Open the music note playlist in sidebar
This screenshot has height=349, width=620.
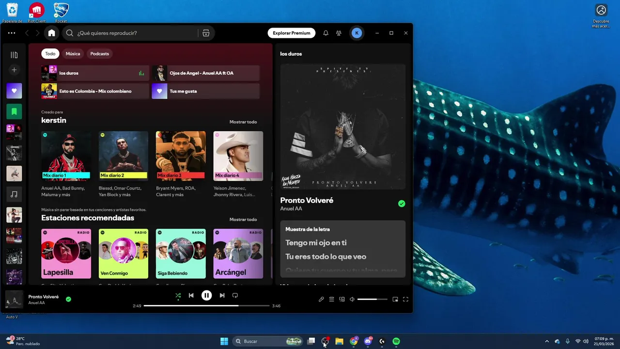(14, 194)
